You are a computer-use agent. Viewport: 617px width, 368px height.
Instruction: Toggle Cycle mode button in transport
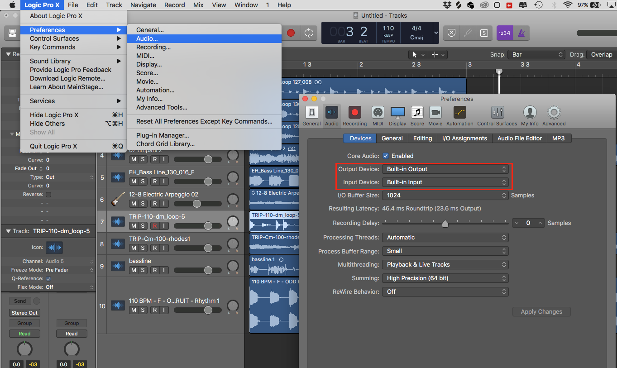pyautogui.click(x=309, y=33)
